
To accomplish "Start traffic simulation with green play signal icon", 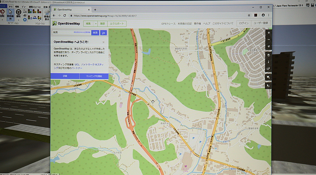I will pyautogui.click(x=30, y=12).
